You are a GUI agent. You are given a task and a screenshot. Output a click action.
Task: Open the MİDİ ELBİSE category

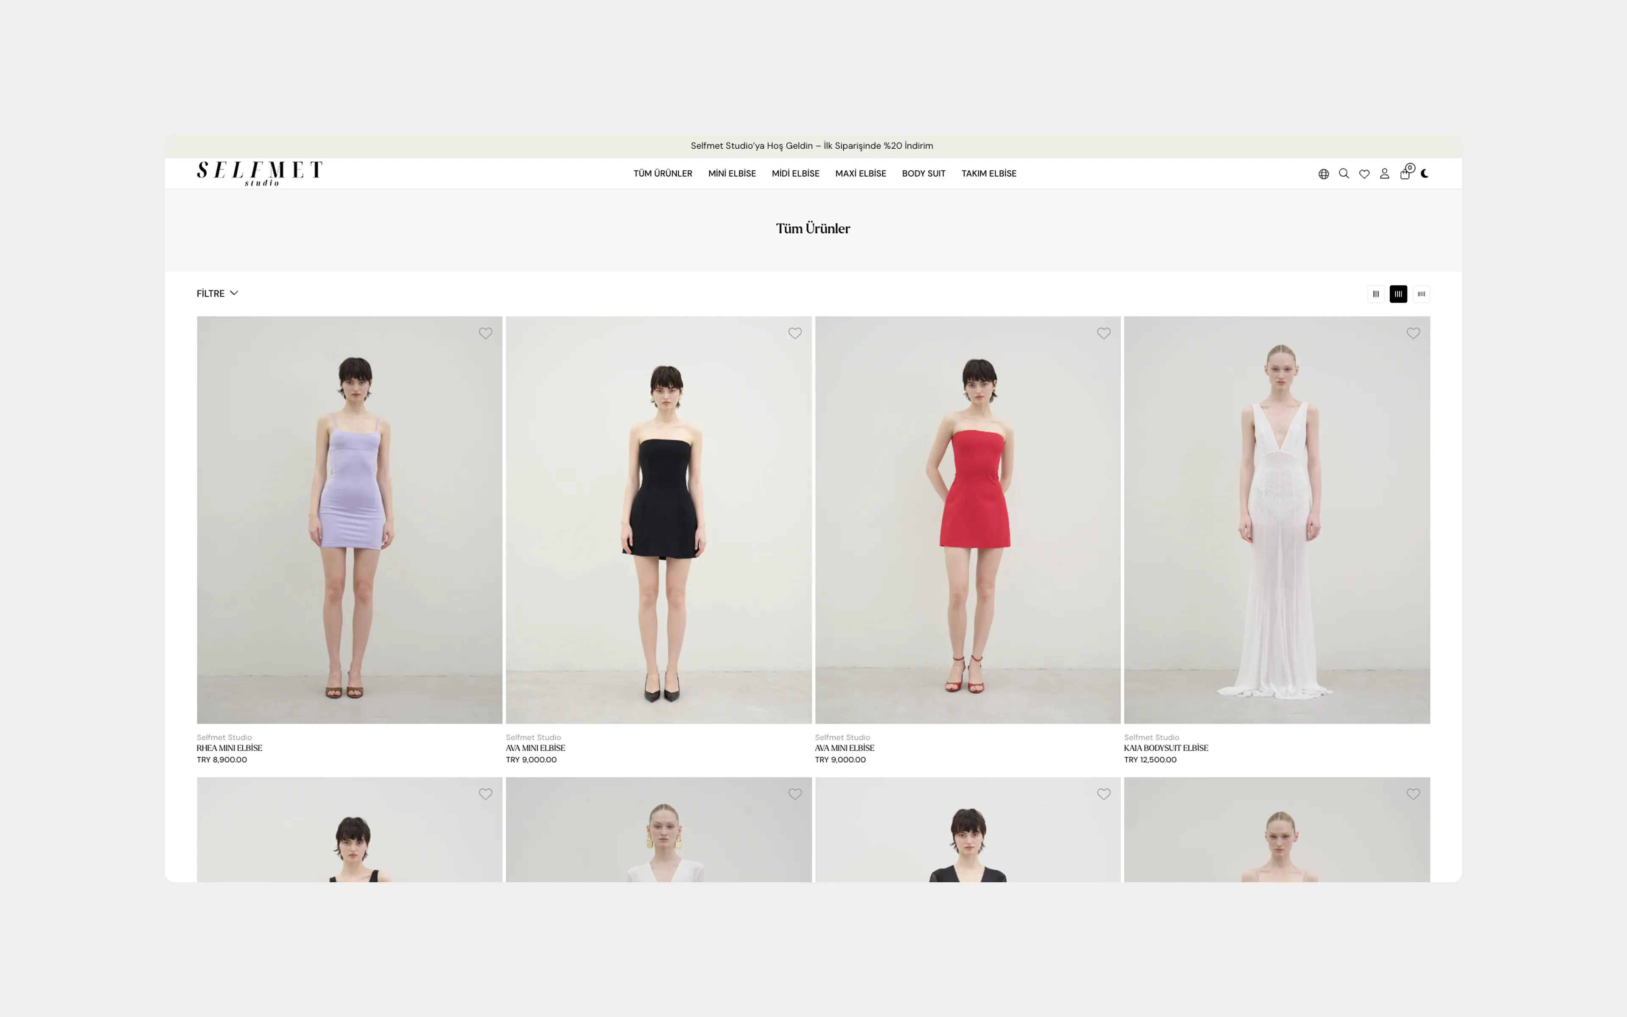click(795, 174)
